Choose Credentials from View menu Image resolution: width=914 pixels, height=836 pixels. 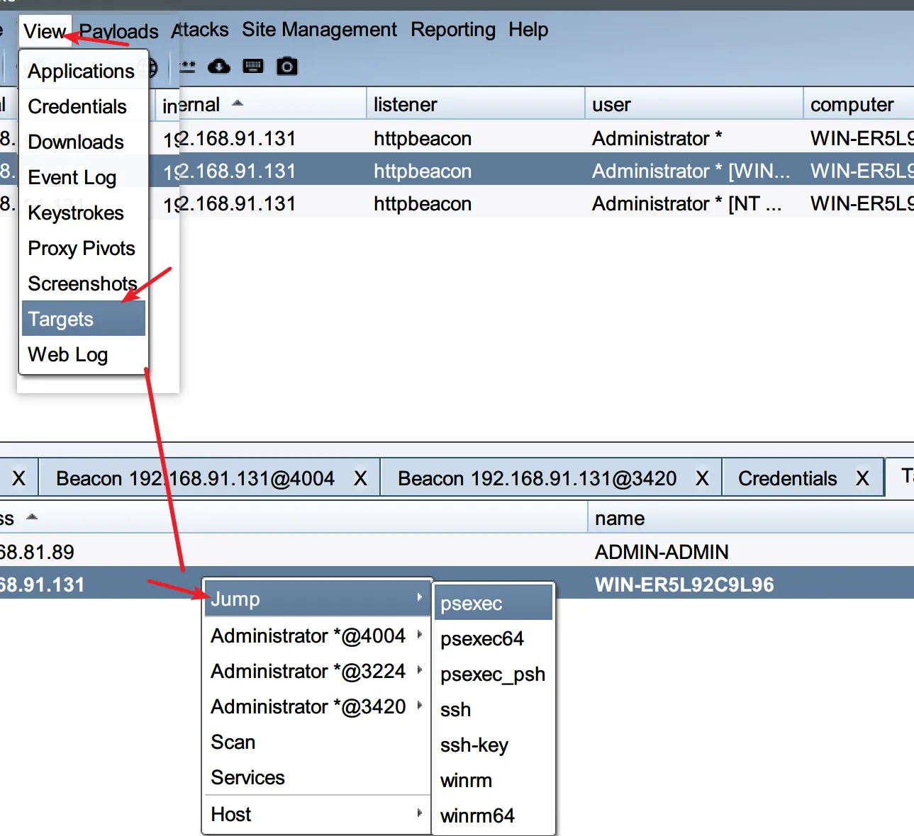click(83, 106)
